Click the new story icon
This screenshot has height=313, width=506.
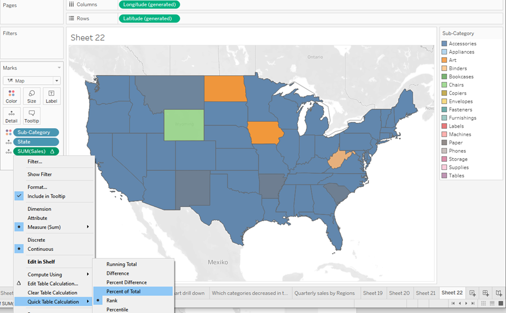(499, 293)
